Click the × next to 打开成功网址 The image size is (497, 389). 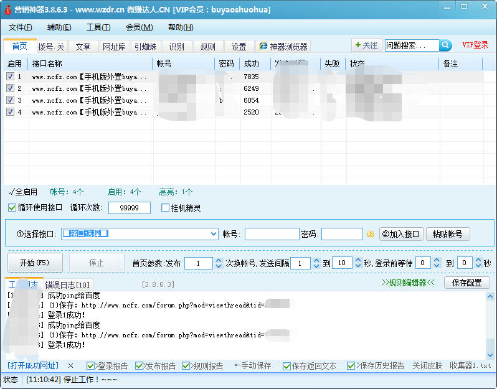pos(70,366)
